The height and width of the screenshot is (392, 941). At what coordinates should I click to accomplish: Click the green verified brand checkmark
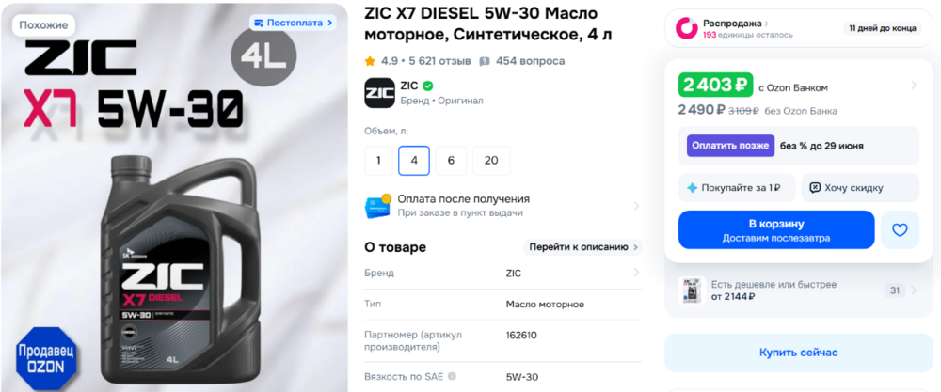428,86
